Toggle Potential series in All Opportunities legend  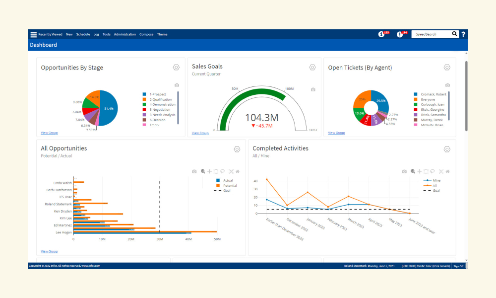click(x=226, y=186)
